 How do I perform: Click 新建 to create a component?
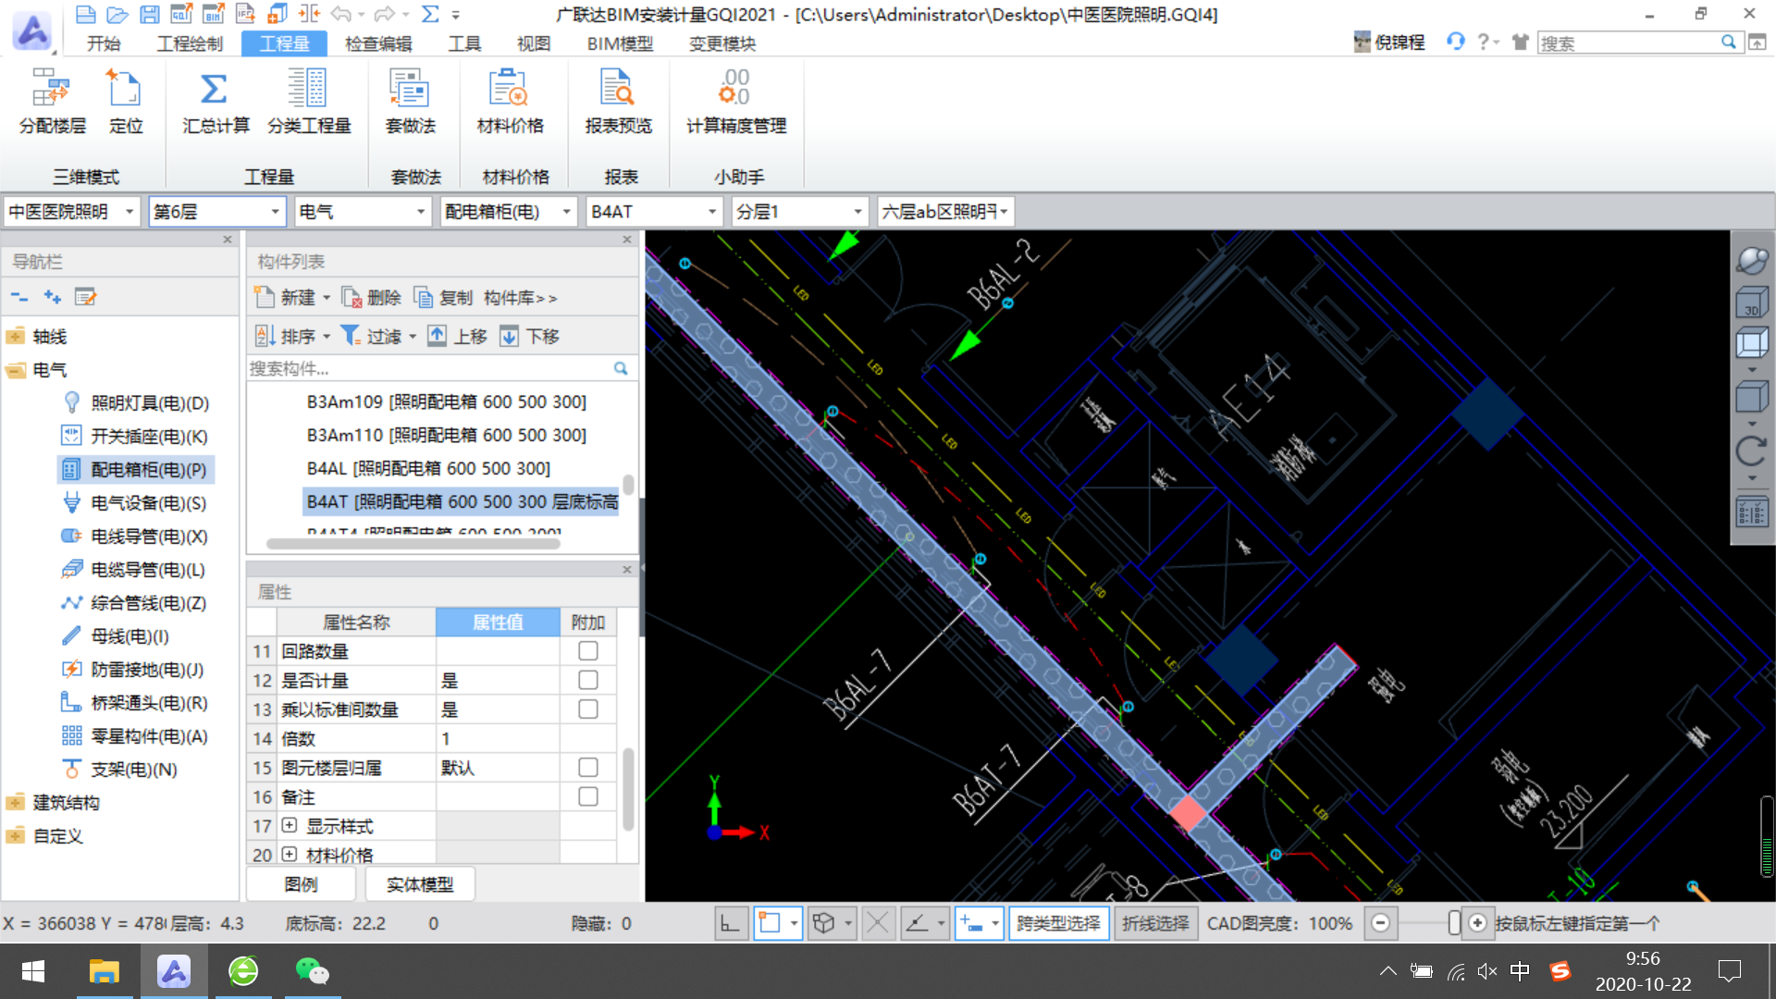[x=292, y=298]
